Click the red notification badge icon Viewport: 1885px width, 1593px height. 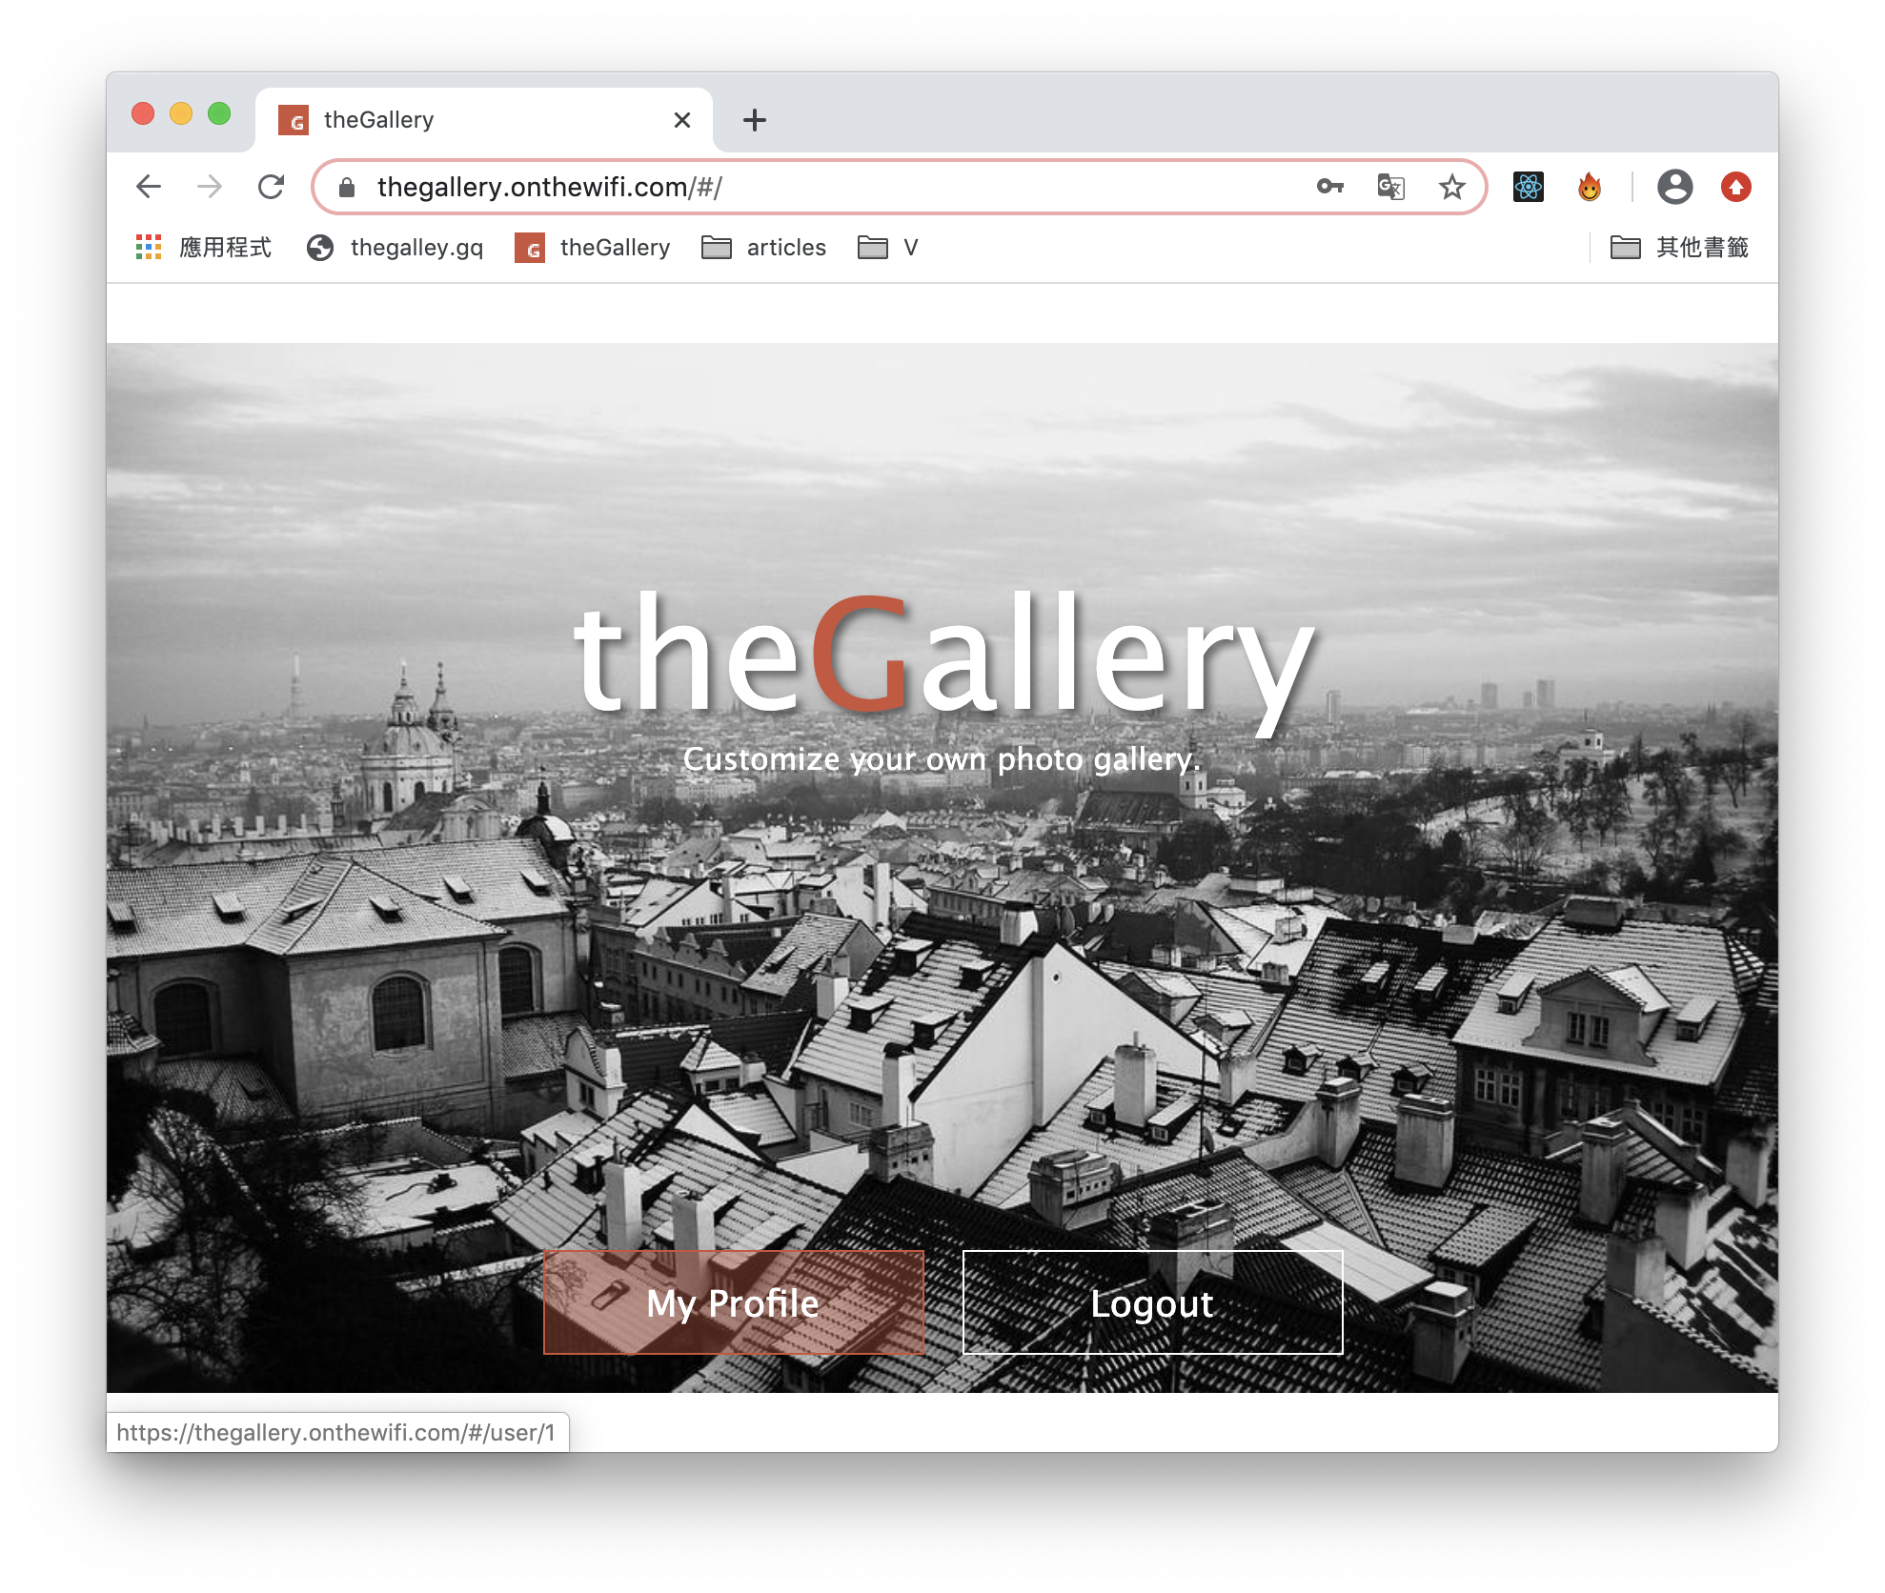point(1733,187)
